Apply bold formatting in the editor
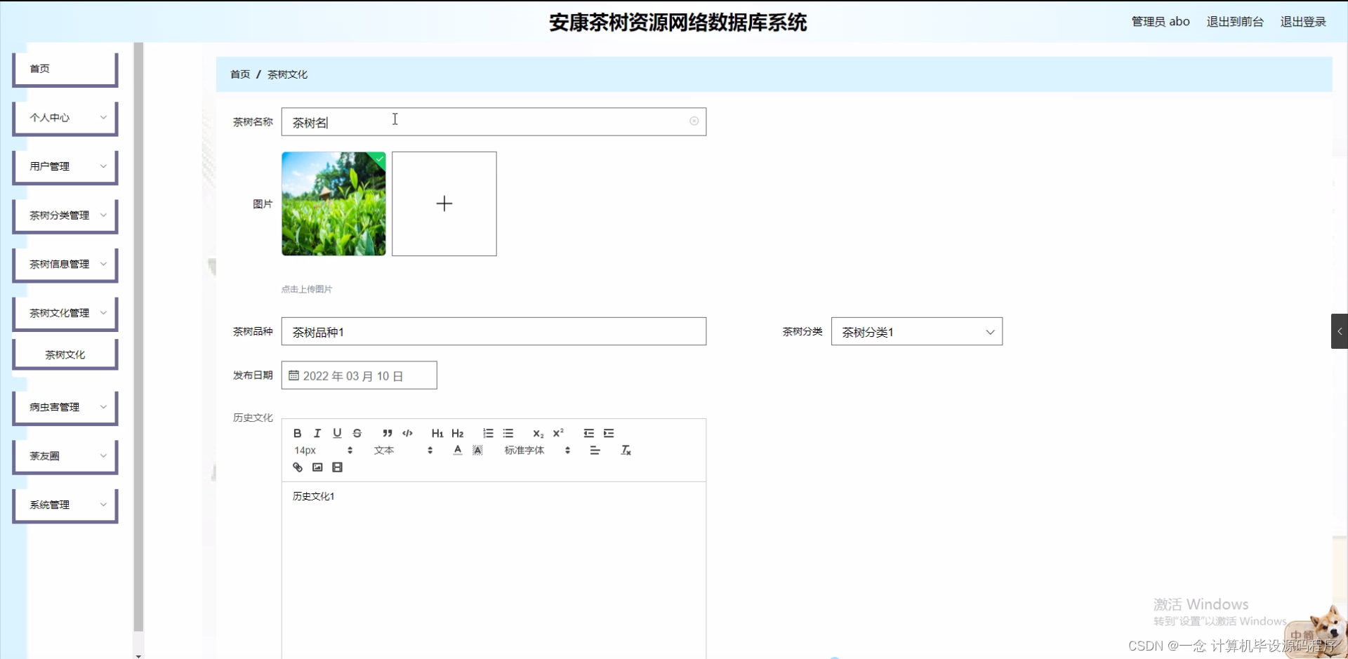The height and width of the screenshot is (659, 1348). 297,433
